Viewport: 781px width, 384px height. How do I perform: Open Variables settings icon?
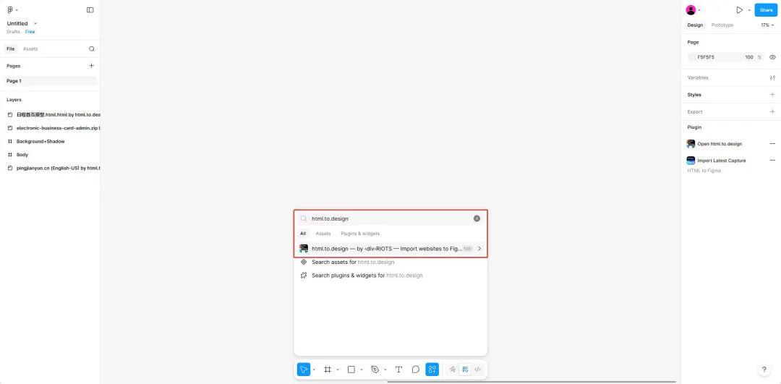[x=772, y=77]
